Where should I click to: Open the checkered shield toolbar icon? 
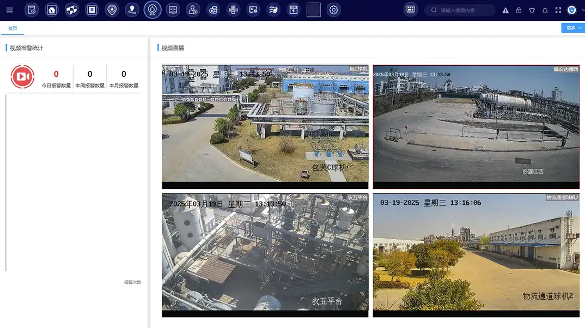coord(72,10)
